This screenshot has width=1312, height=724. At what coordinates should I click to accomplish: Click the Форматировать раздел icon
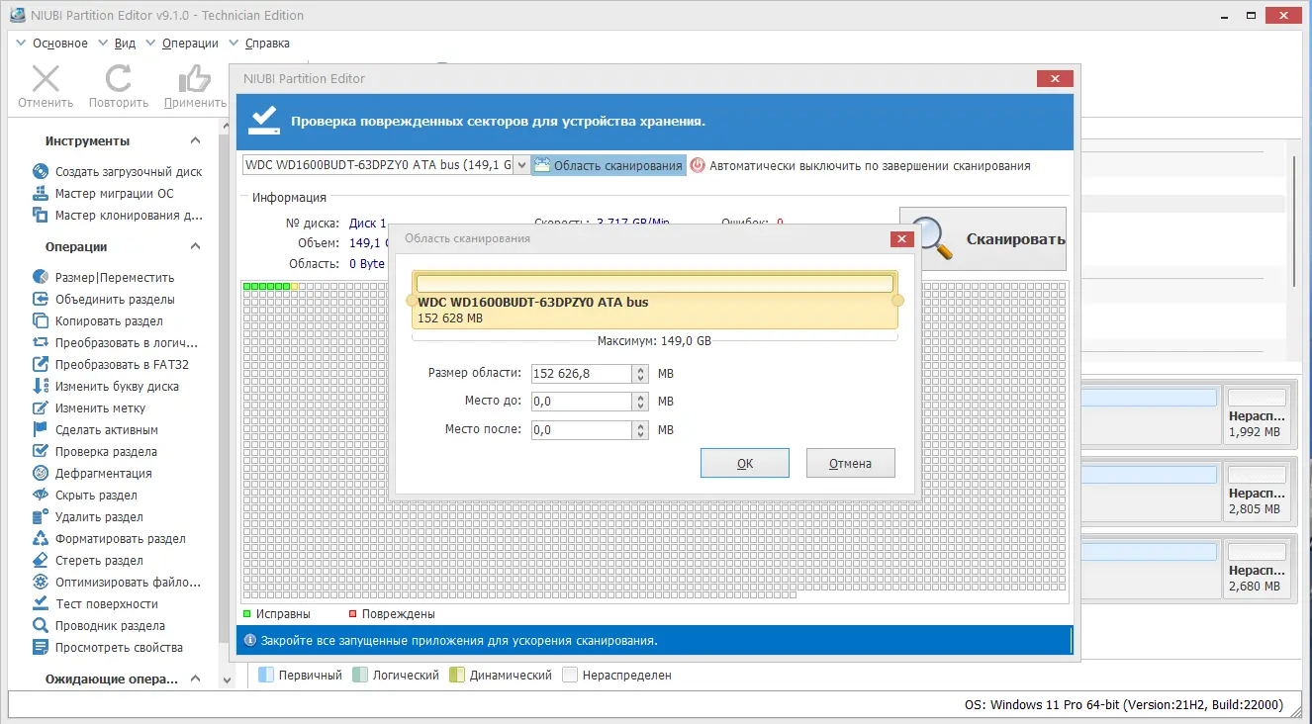pyautogui.click(x=41, y=538)
